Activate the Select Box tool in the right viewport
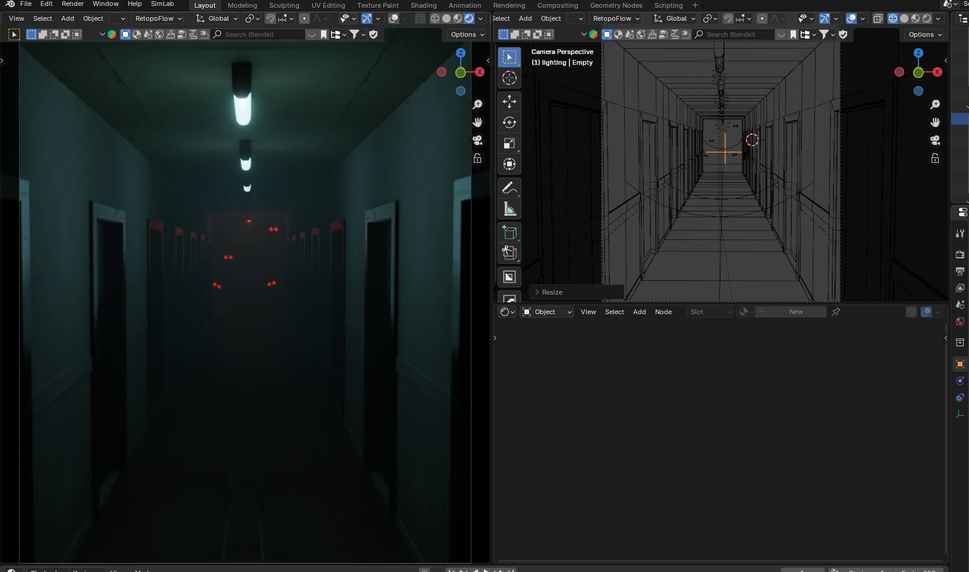Viewport: 969px width, 572px height. (509, 56)
